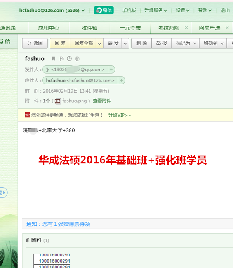
Task: Click the 回复 reply button
Action: (60, 43)
